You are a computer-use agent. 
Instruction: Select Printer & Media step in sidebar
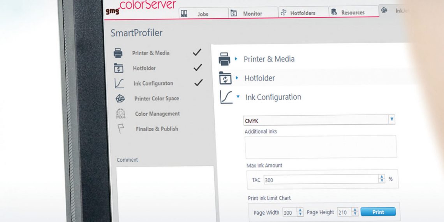click(151, 53)
